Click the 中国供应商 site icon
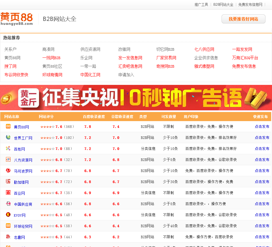 (x=8, y=203)
